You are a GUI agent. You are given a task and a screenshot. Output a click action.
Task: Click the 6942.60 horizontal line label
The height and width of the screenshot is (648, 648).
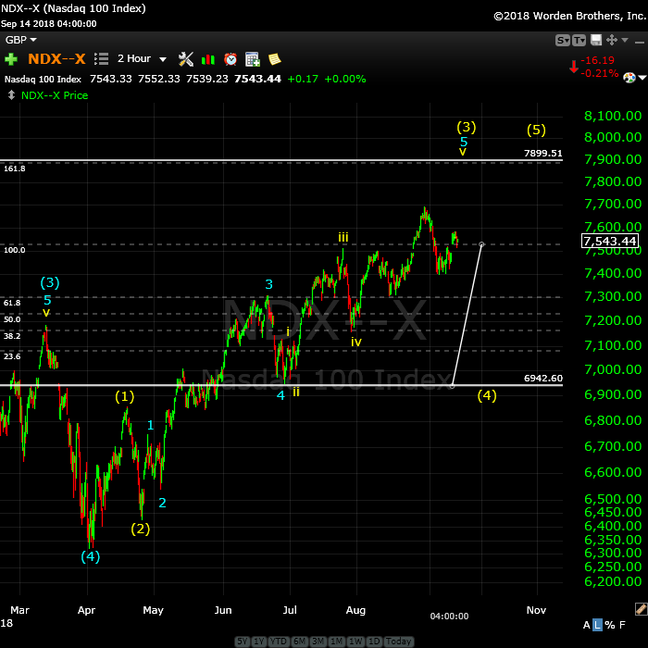coord(543,378)
